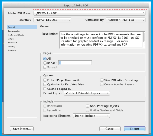The height and width of the screenshot is (136, 153).
Task: Toggle Create Acrobat Layers checkbox
Action: [x=102, y=84]
